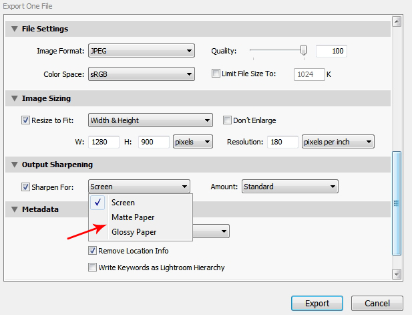Choose Matte Paper from the list
The height and width of the screenshot is (315, 412).
[x=134, y=217]
